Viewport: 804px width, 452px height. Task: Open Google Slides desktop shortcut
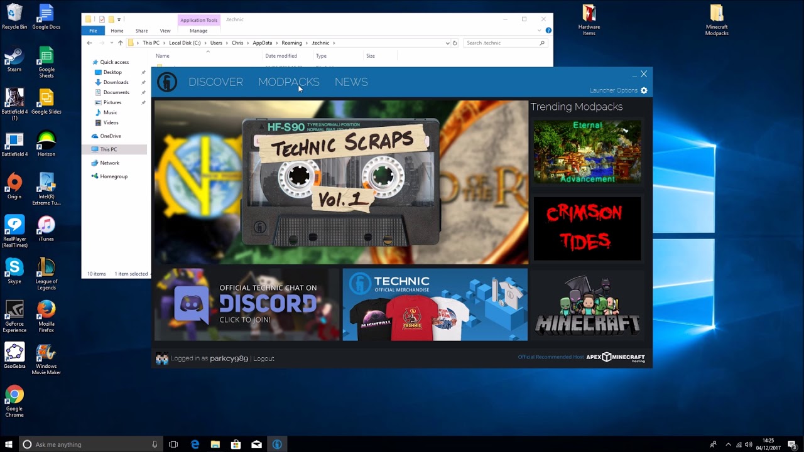[46, 102]
